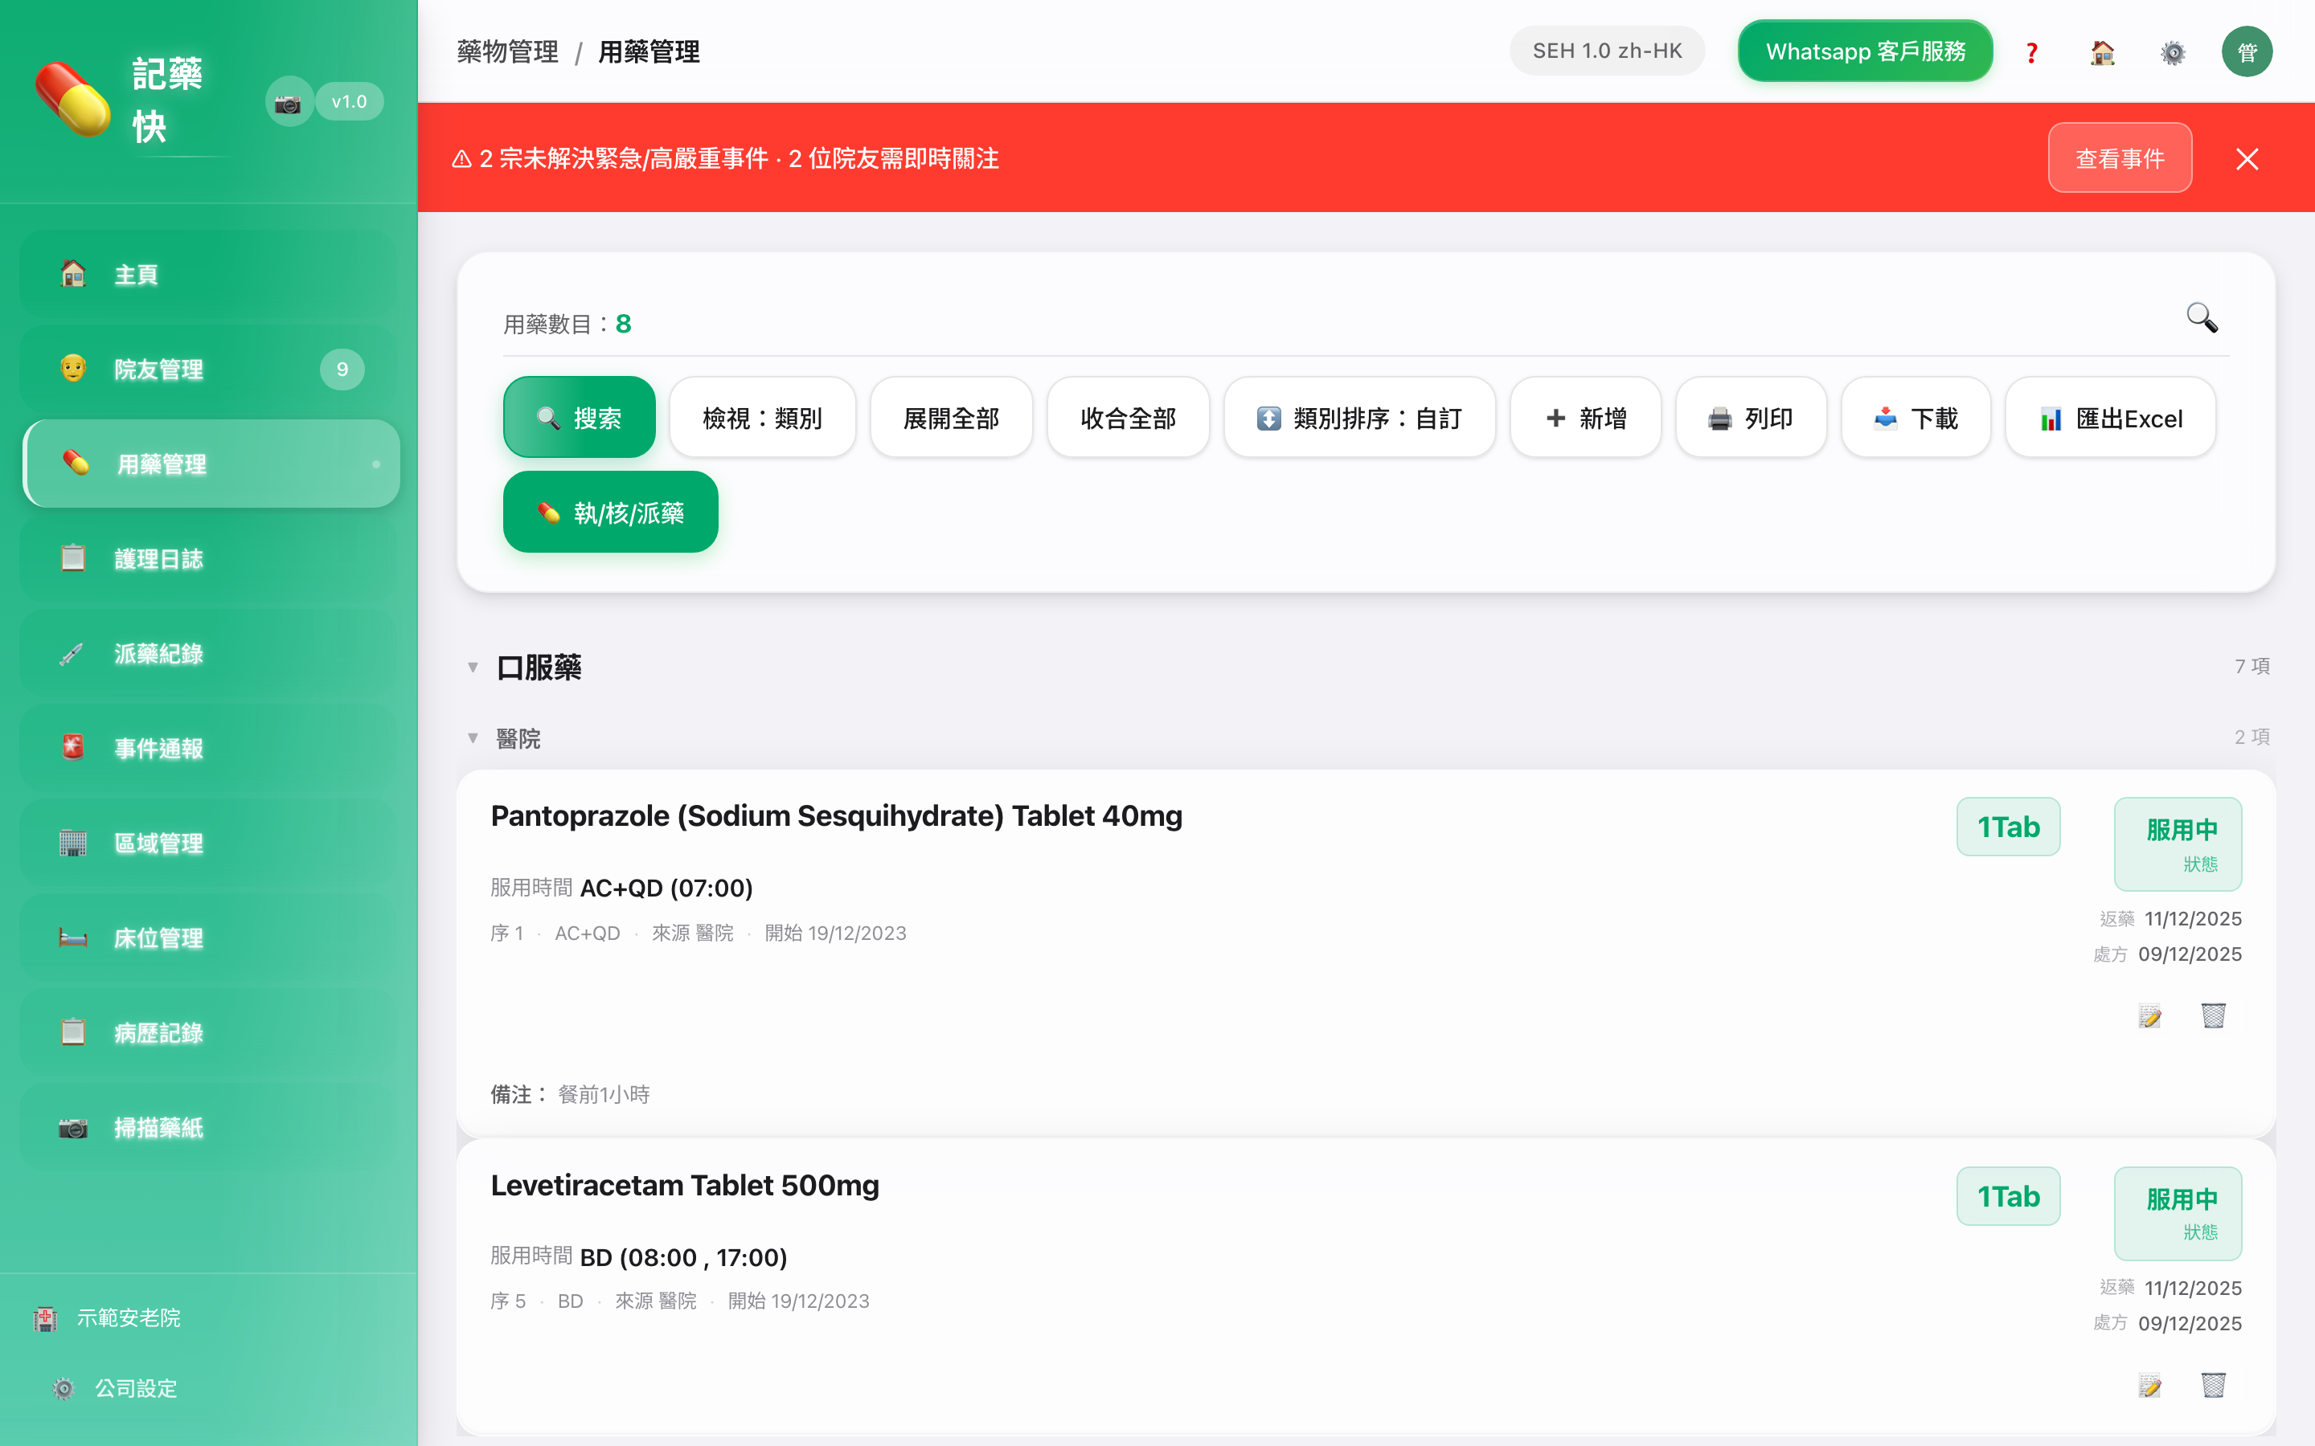Click the 餐前1小時 remark text
Screen dimensions: 2315x1446
point(604,1094)
